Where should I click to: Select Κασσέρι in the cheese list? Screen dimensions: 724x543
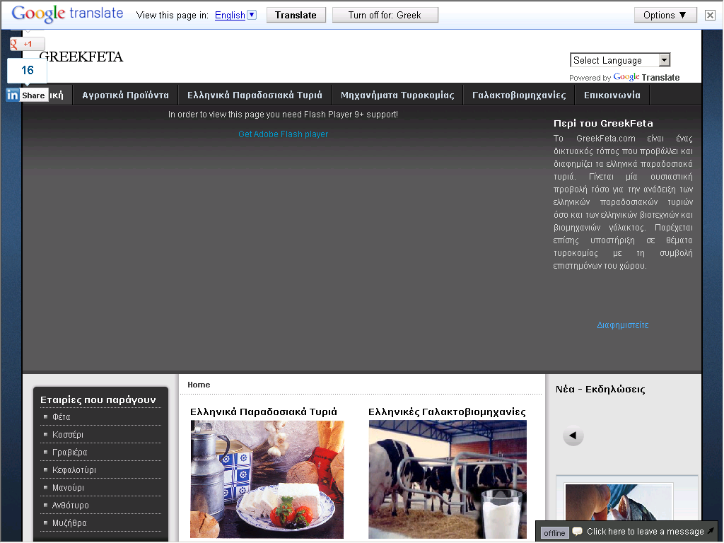pyautogui.click(x=68, y=435)
